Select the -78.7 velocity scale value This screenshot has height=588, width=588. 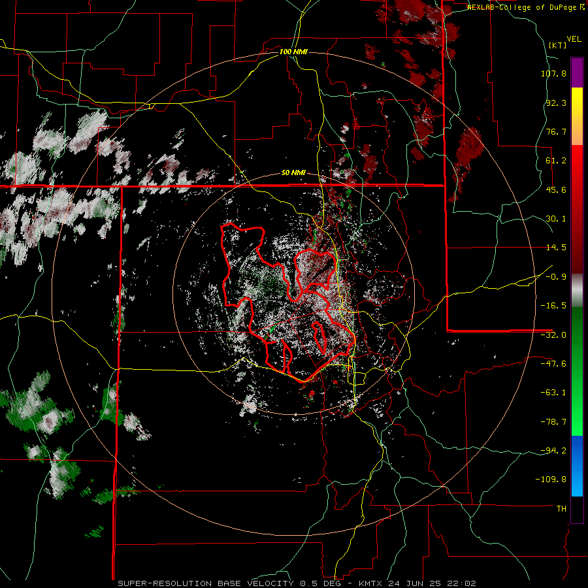coord(553,422)
